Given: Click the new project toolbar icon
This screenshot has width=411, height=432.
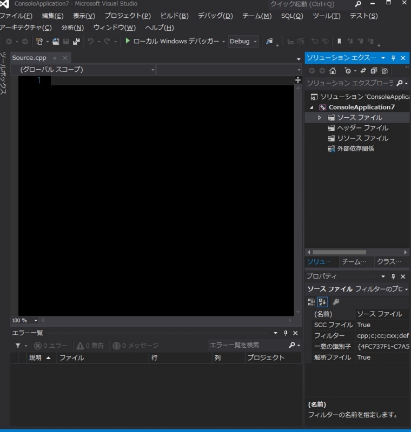Looking at the screenshot, I should point(39,42).
